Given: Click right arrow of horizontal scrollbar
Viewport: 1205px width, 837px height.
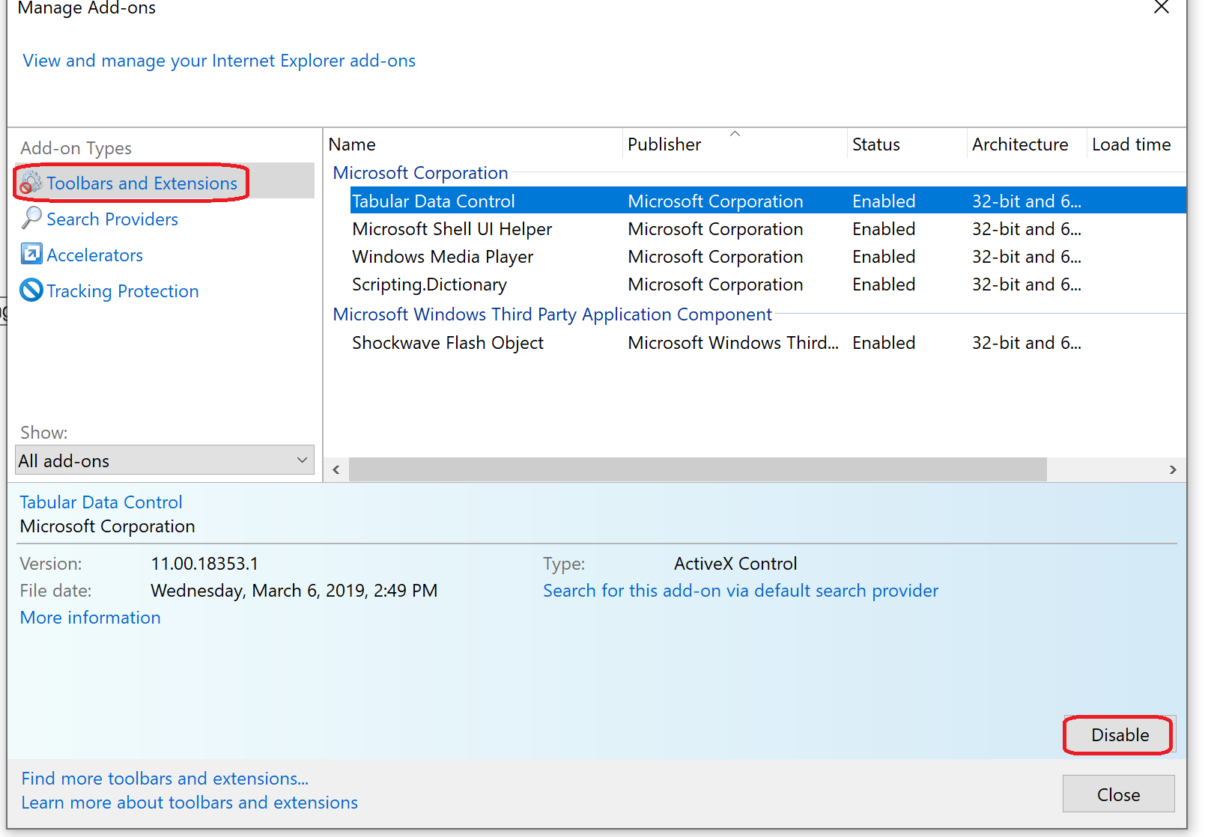Looking at the screenshot, I should pyautogui.click(x=1173, y=469).
